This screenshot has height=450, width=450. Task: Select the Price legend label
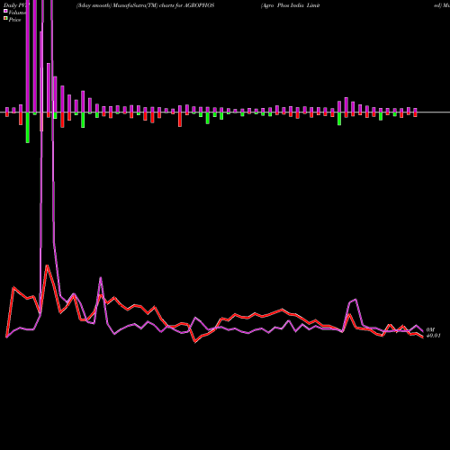(x=14, y=20)
